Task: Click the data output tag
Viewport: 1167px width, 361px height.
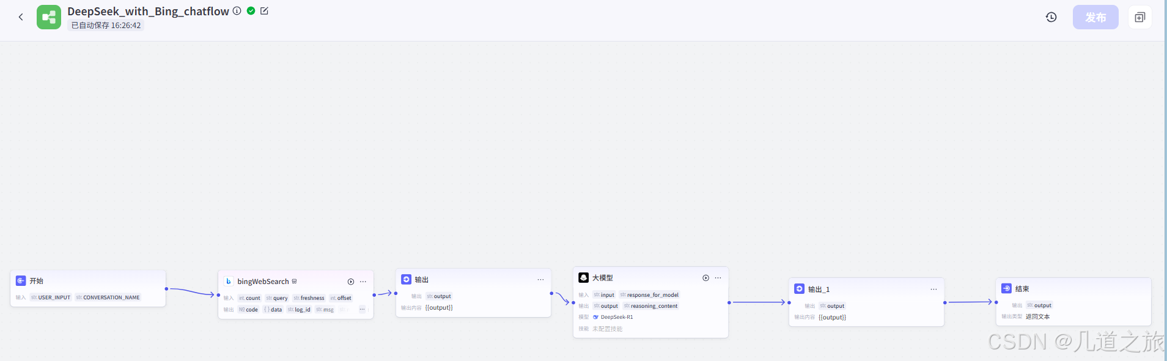Action: coord(273,310)
